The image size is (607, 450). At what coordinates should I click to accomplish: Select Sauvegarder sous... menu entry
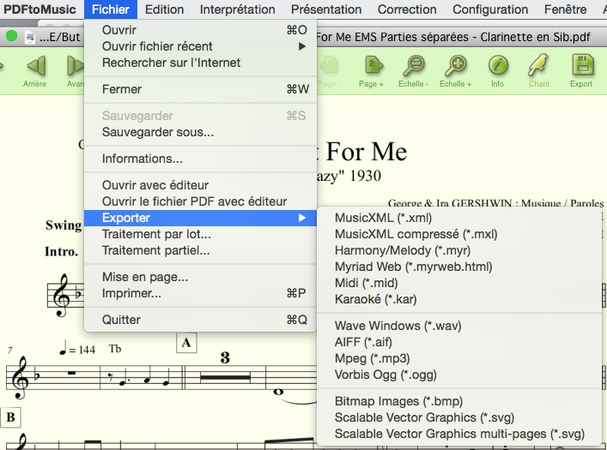point(158,132)
